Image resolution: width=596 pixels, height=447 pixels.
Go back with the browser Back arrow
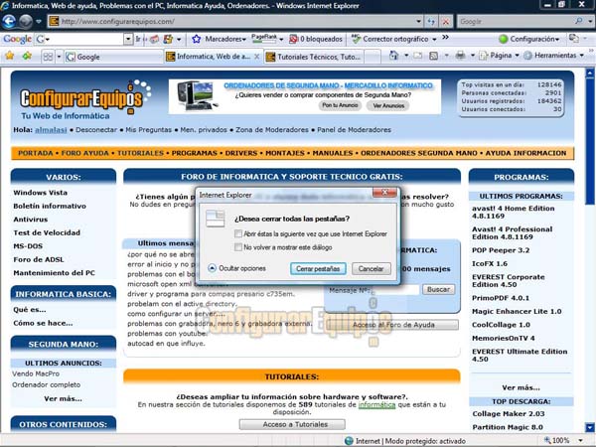(9, 22)
